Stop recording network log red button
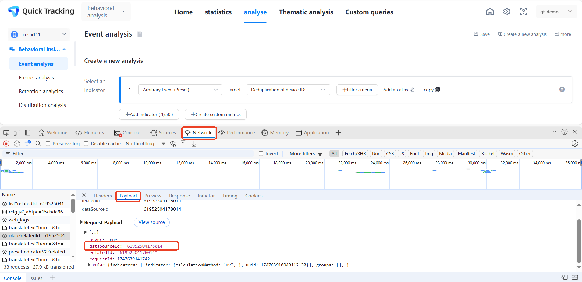Image resolution: width=582 pixels, height=282 pixels. point(6,143)
